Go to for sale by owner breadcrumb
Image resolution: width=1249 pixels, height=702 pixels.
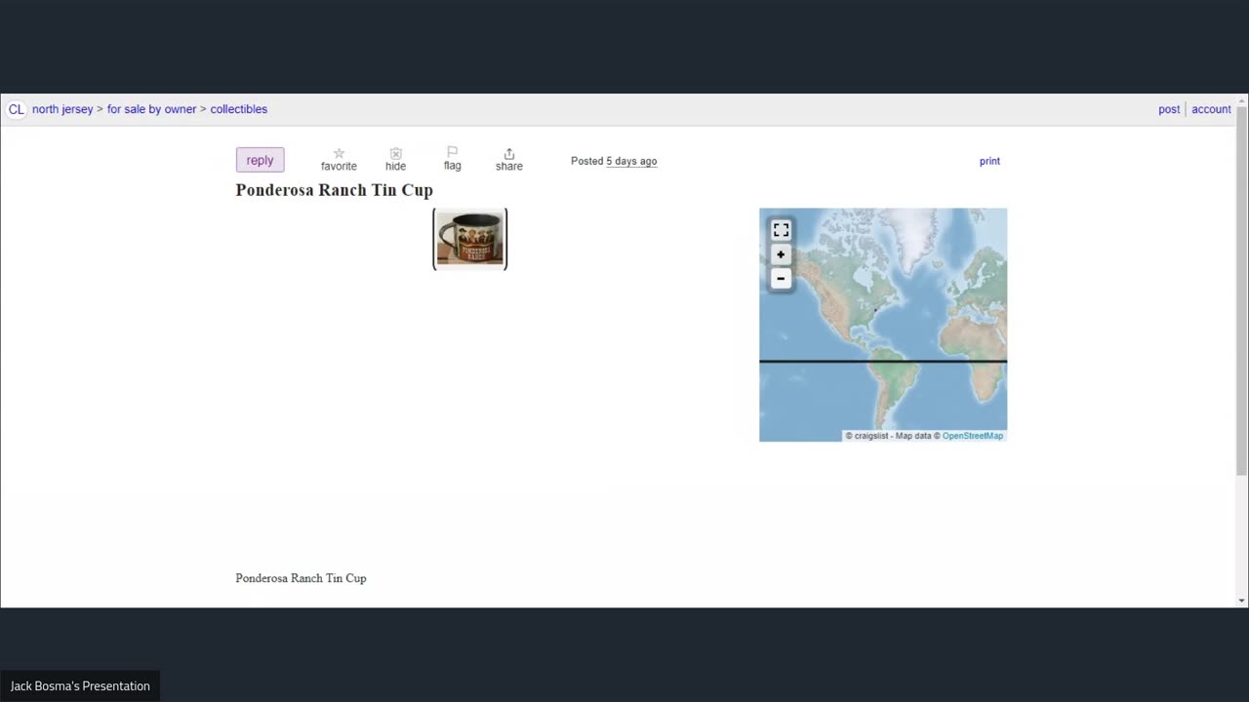pos(151,109)
